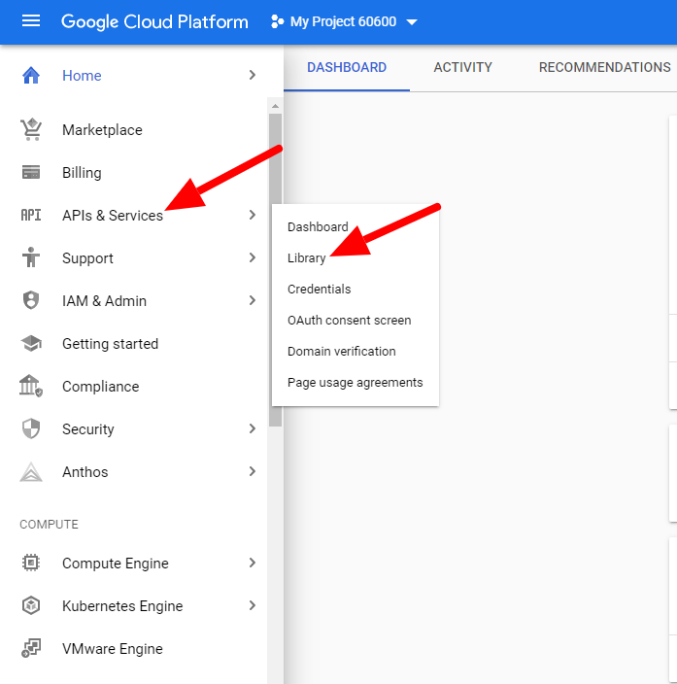Click the Compute Engine chip icon

pyautogui.click(x=31, y=564)
